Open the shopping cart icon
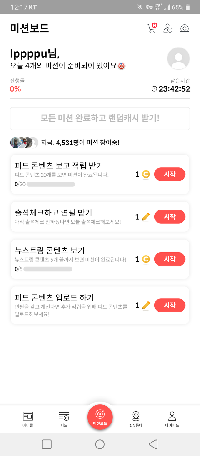 151,28
